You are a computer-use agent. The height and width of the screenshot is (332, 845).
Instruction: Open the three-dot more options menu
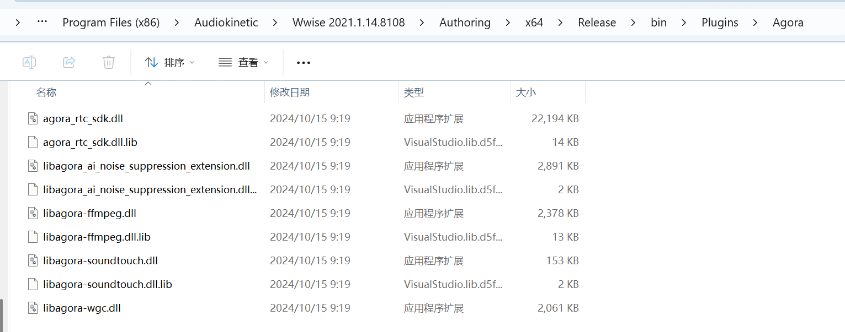tap(304, 63)
